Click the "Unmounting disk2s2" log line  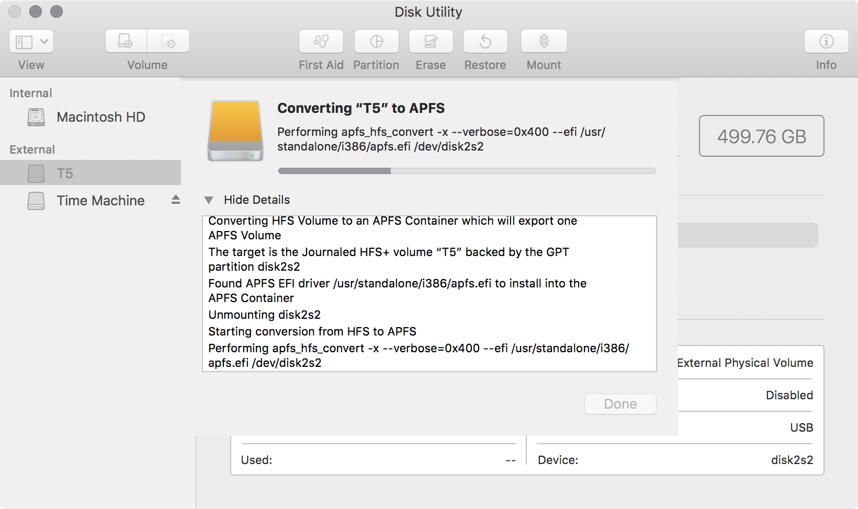tap(264, 315)
